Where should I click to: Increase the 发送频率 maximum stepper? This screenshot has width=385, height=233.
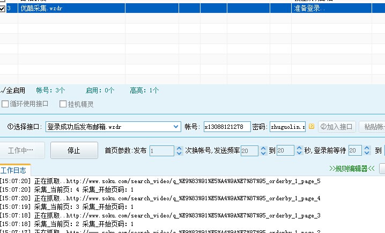[299, 148]
